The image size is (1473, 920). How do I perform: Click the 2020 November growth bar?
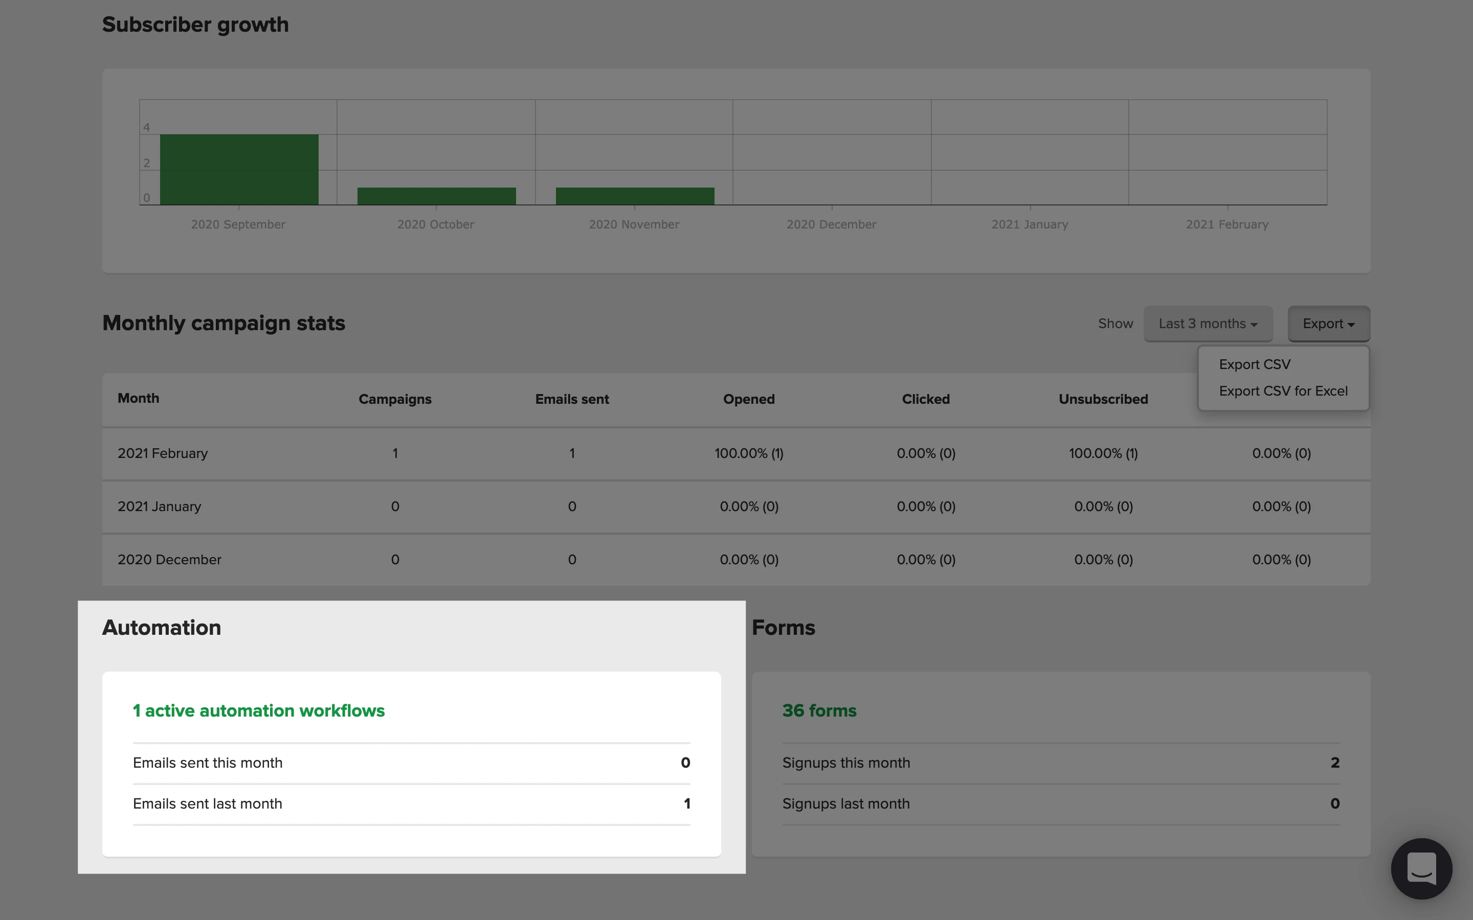(634, 196)
